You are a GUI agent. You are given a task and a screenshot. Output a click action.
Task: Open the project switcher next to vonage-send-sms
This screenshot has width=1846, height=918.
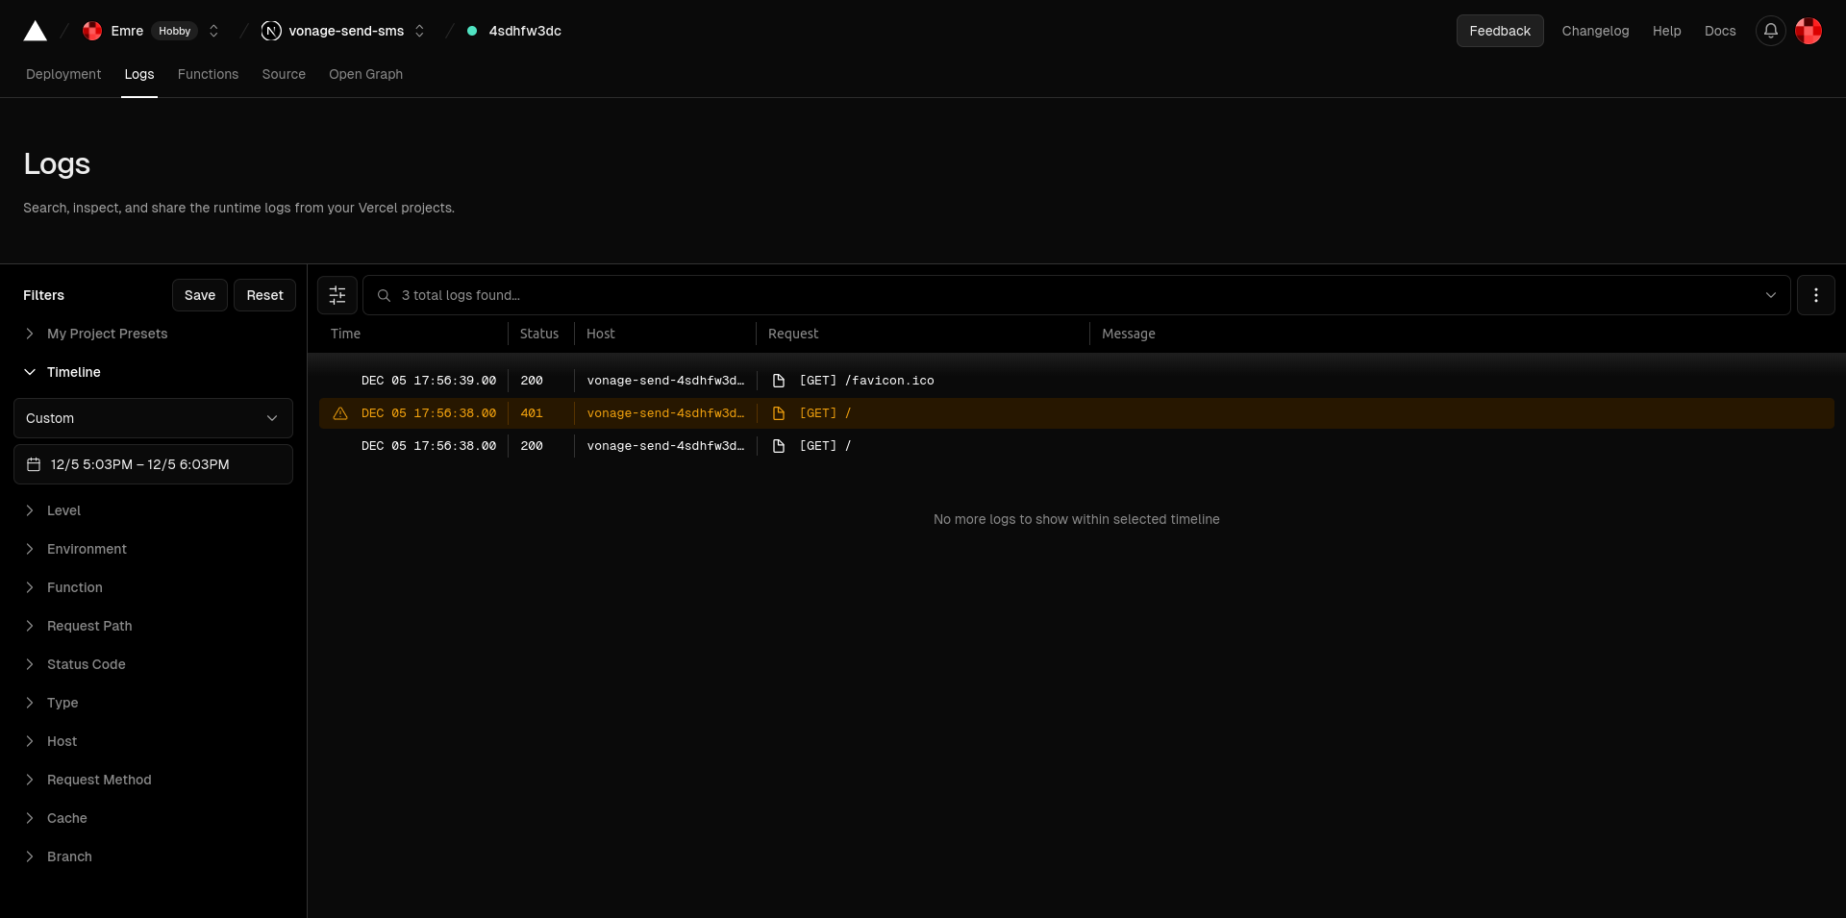point(419,31)
